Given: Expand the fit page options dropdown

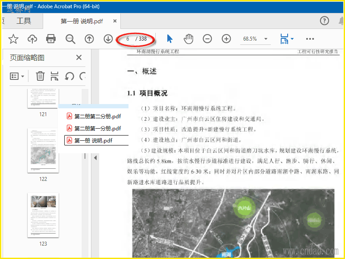Looking at the screenshot, I should (292, 39).
